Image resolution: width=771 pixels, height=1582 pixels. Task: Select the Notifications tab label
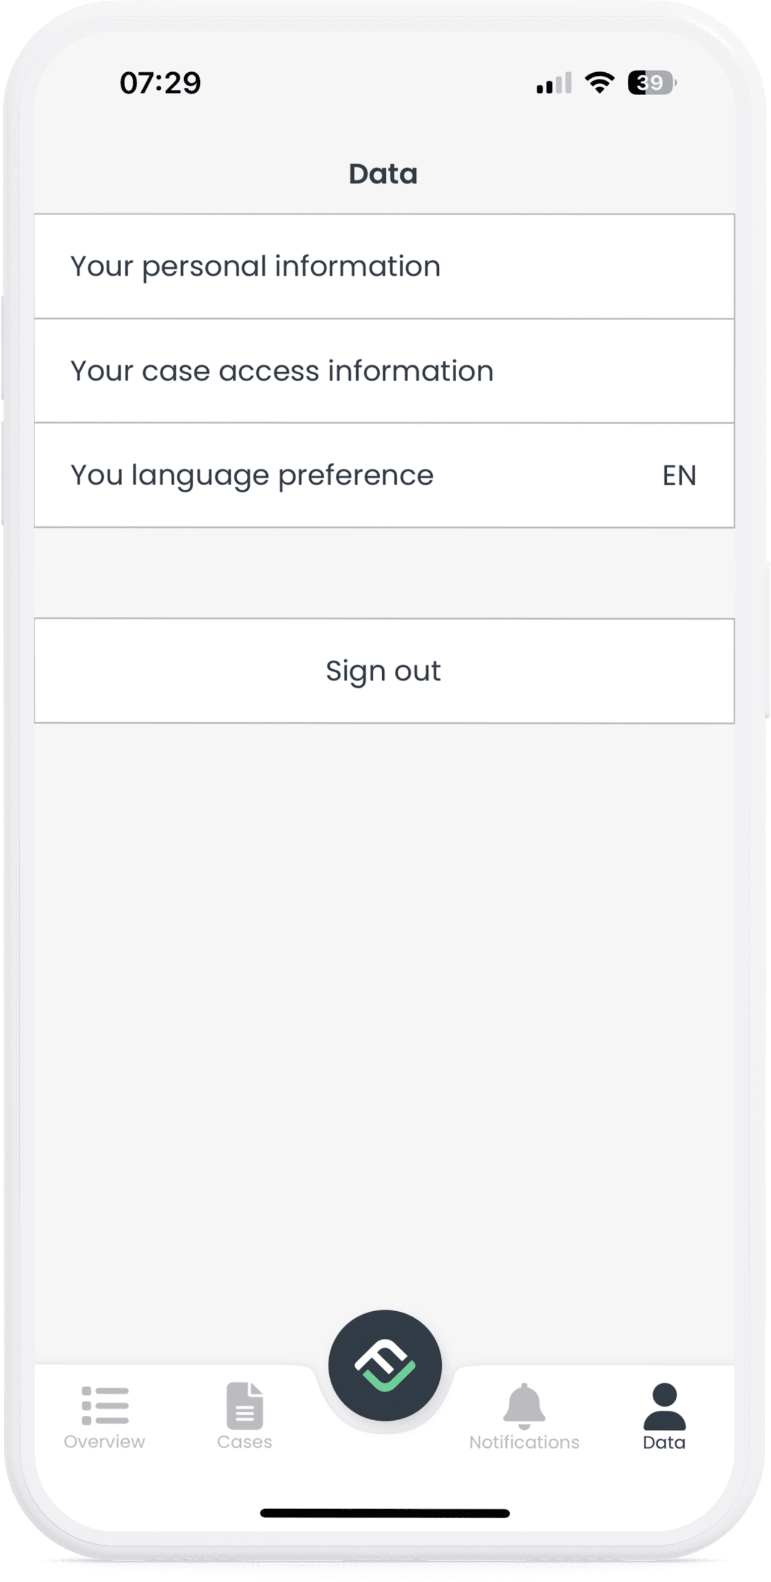point(524,1442)
